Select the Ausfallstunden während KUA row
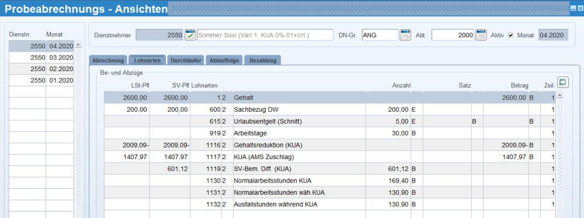Image resolution: width=584 pixels, height=218 pixels. pyautogui.click(x=329, y=204)
